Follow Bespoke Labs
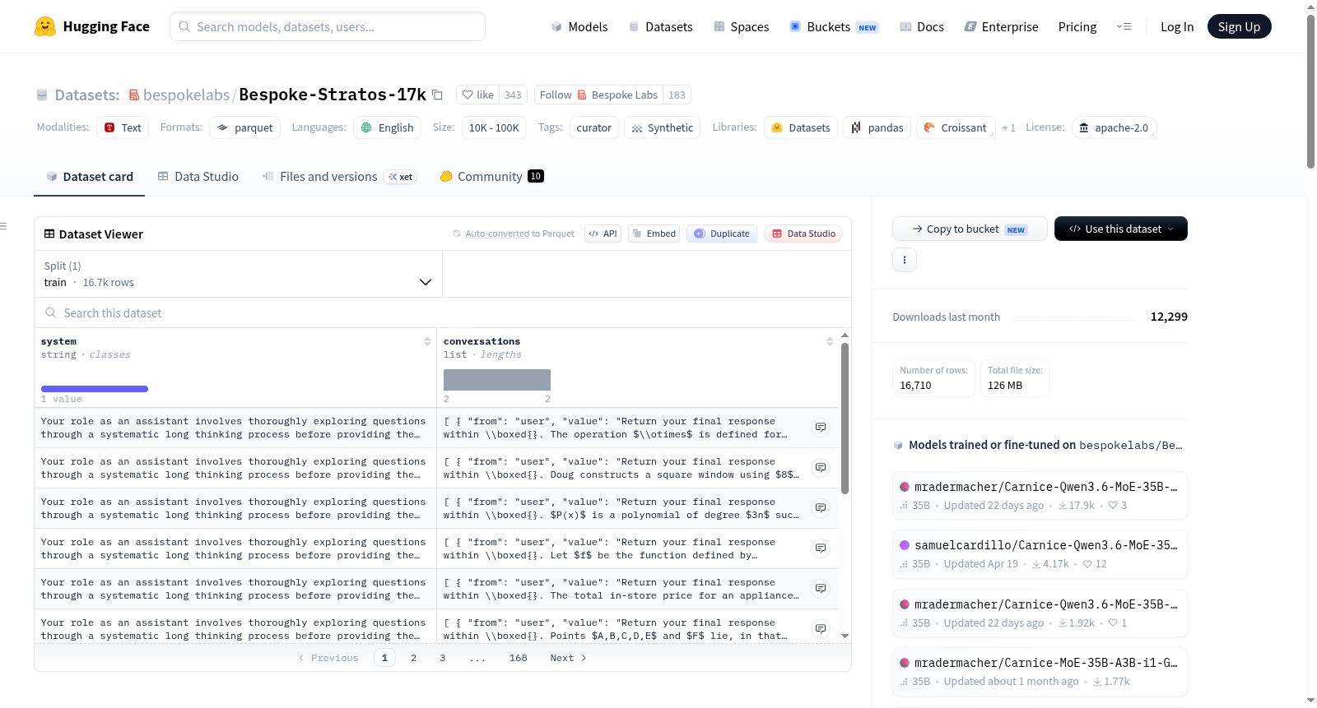The width and height of the screenshot is (1317, 708). 599,95
